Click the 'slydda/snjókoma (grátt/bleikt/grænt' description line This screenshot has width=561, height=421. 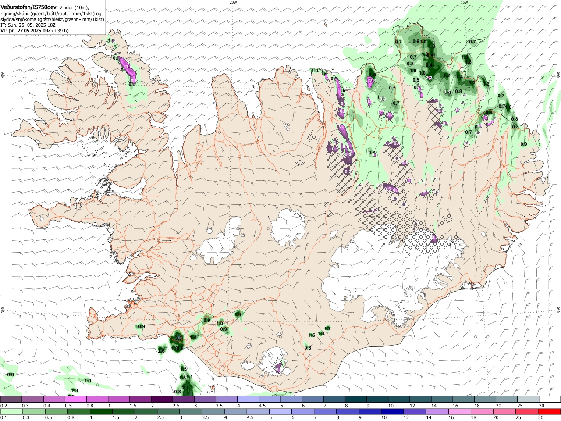coord(39,20)
